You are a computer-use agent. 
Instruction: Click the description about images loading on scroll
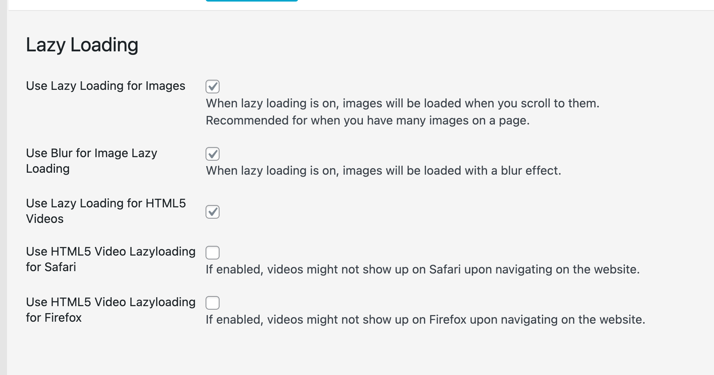click(403, 103)
